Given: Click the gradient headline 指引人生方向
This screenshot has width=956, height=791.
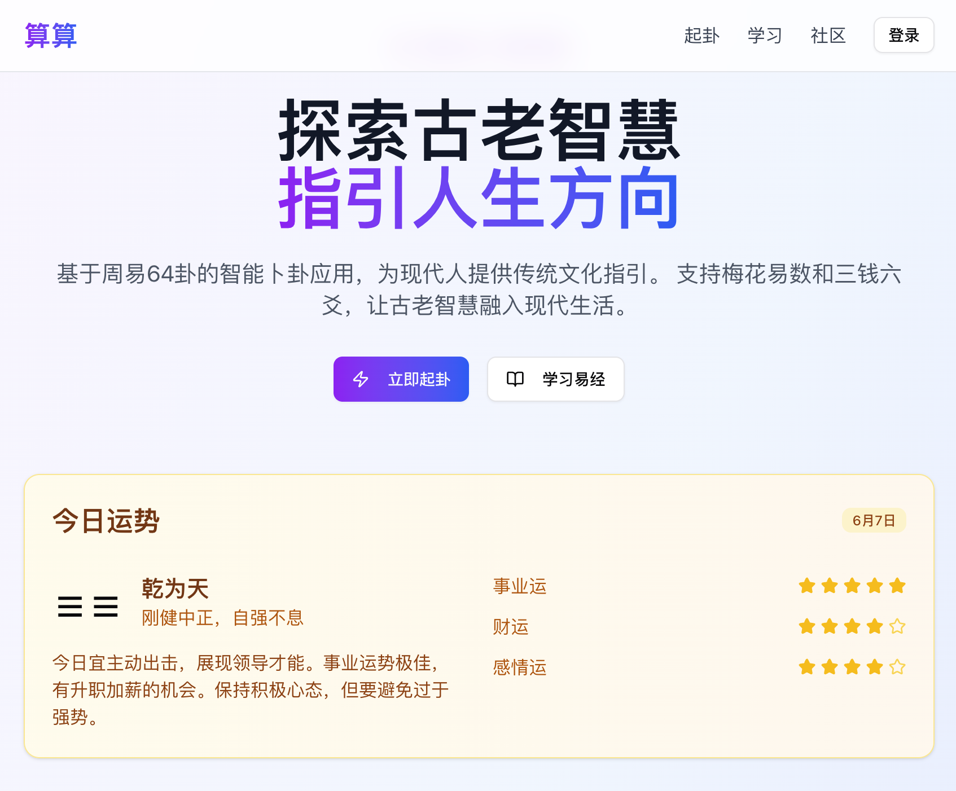Looking at the screenshot, I should pos(479,197).
